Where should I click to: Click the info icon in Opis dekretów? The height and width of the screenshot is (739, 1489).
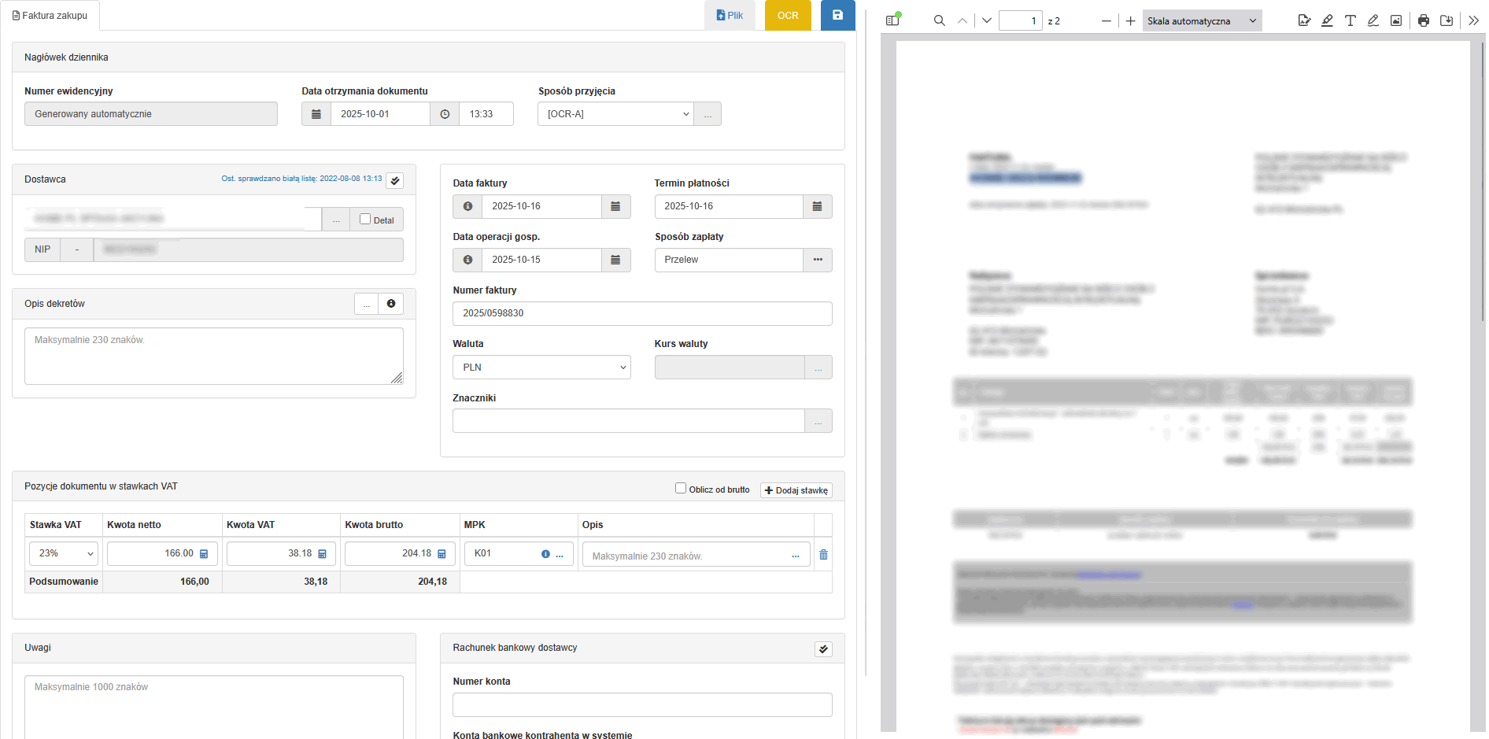coord(391,304)
